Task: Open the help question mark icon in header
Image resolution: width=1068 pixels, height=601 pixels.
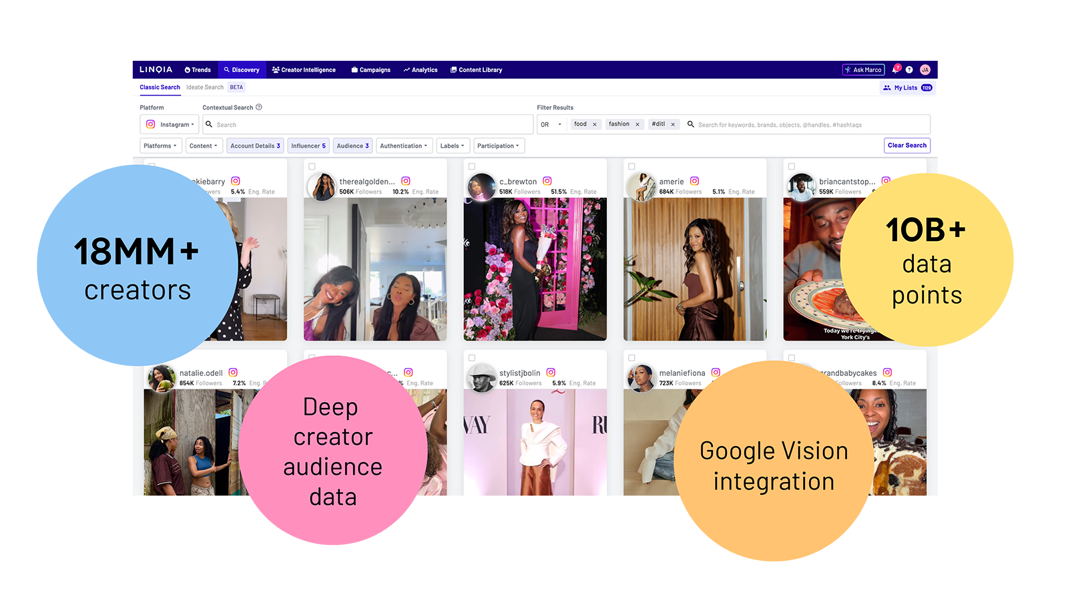Action: [x=909, y=69]
